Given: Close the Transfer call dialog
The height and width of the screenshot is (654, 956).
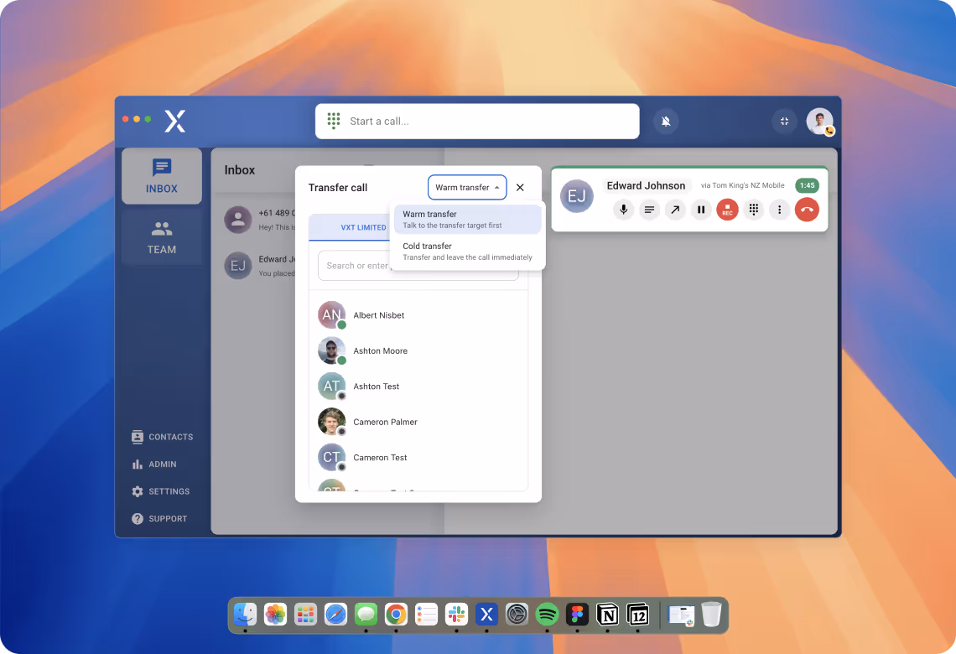Looking at the screenshot, I should tap(520, 187).
